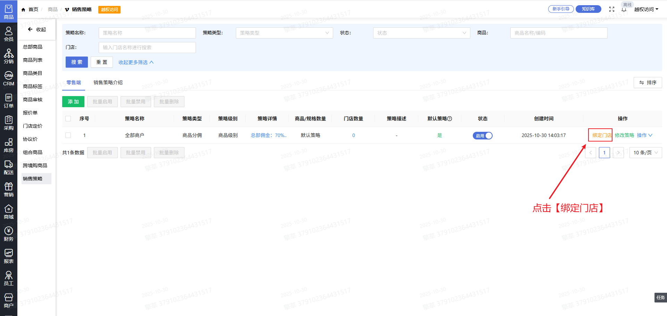Select 商品列表 in the side menu
The width and height of the screenshot is (667, 316).
coord(33,60)
